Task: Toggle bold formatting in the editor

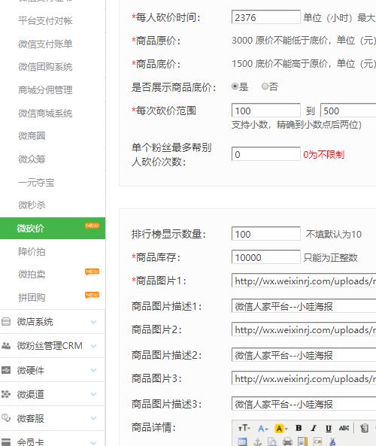Action: click(x=299, y=428)
